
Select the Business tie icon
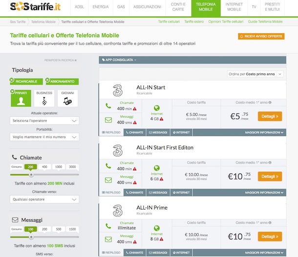click(44, 101)
